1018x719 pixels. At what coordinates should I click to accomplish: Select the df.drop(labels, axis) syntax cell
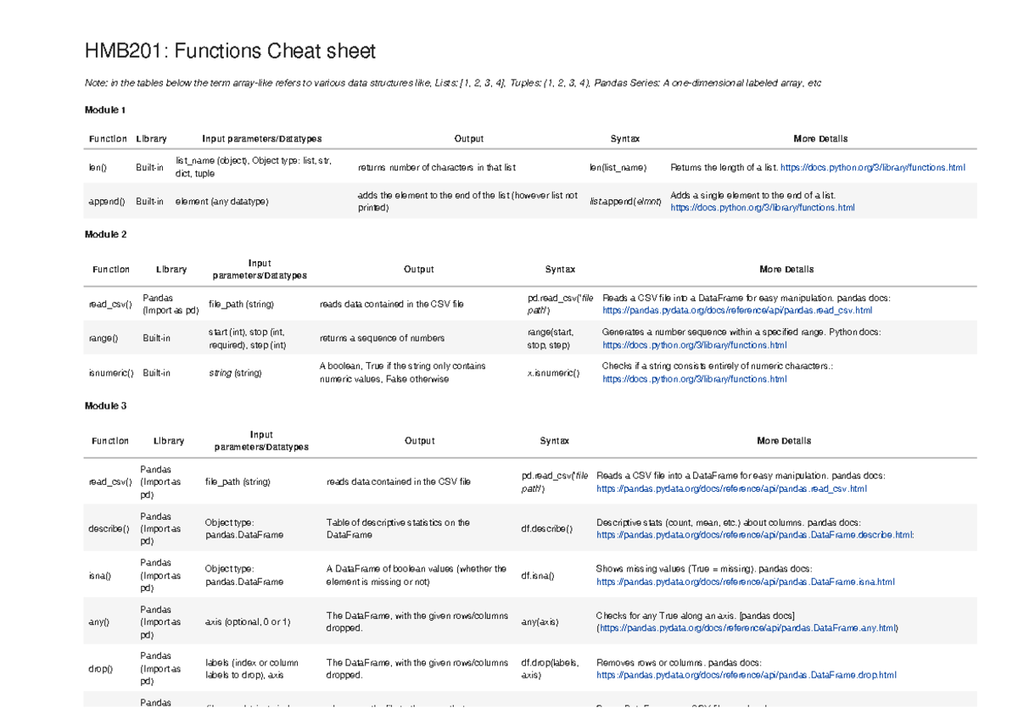click(549, 669)
